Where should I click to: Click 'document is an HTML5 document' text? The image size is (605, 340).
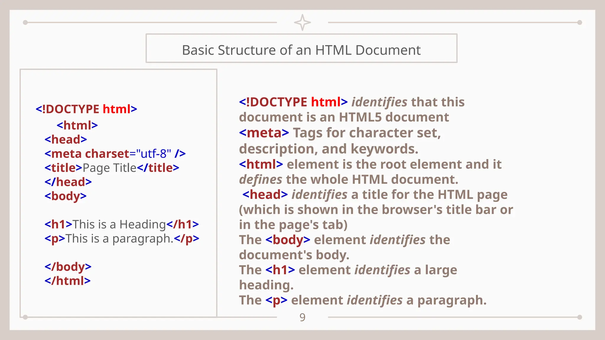[x=344, y=117]
